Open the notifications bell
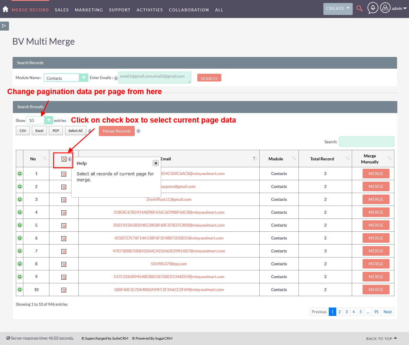 [373, 8]
